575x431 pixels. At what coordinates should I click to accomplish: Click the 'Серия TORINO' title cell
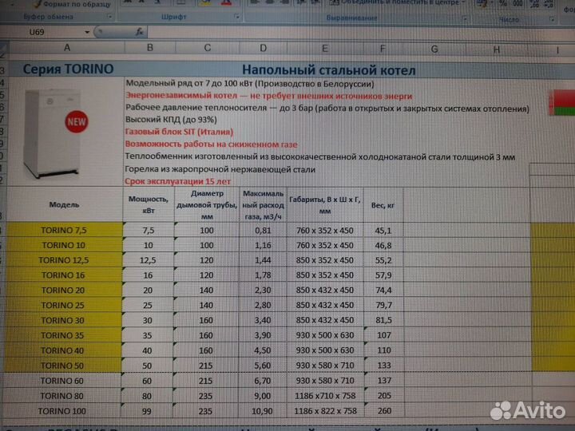point(68,69)
